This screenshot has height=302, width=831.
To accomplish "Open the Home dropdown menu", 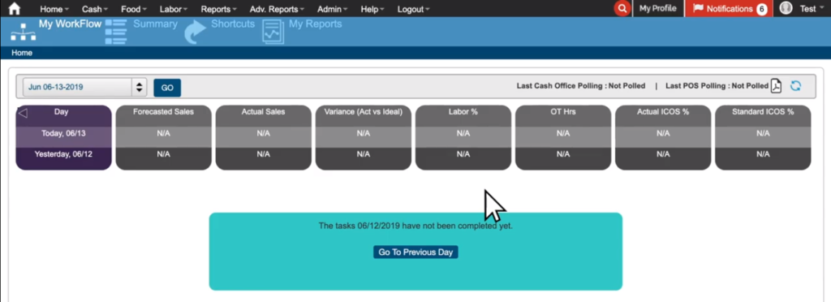I will 54,9.
